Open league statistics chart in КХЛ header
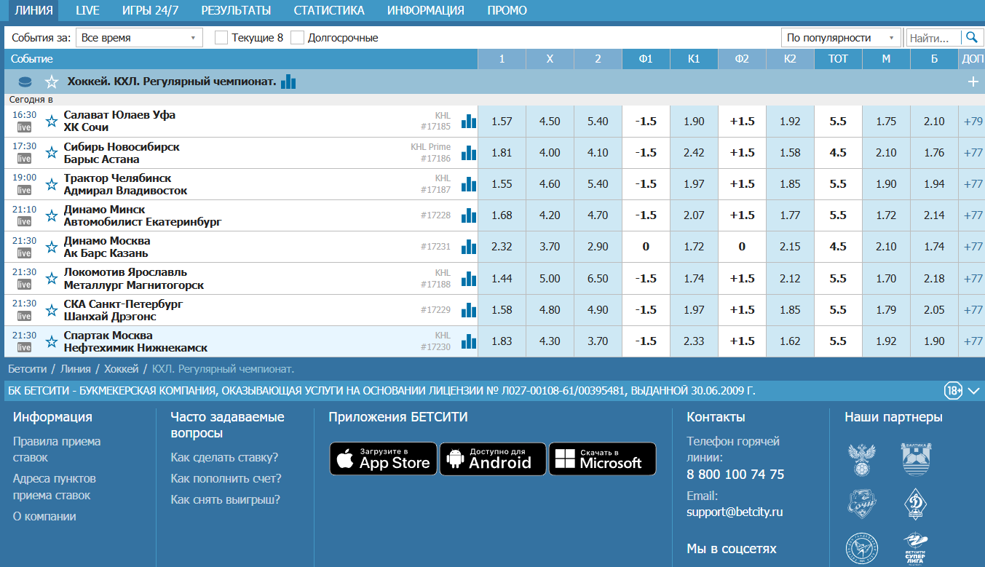The height and width of the screenshot is (567, 985). click(288, 82)
